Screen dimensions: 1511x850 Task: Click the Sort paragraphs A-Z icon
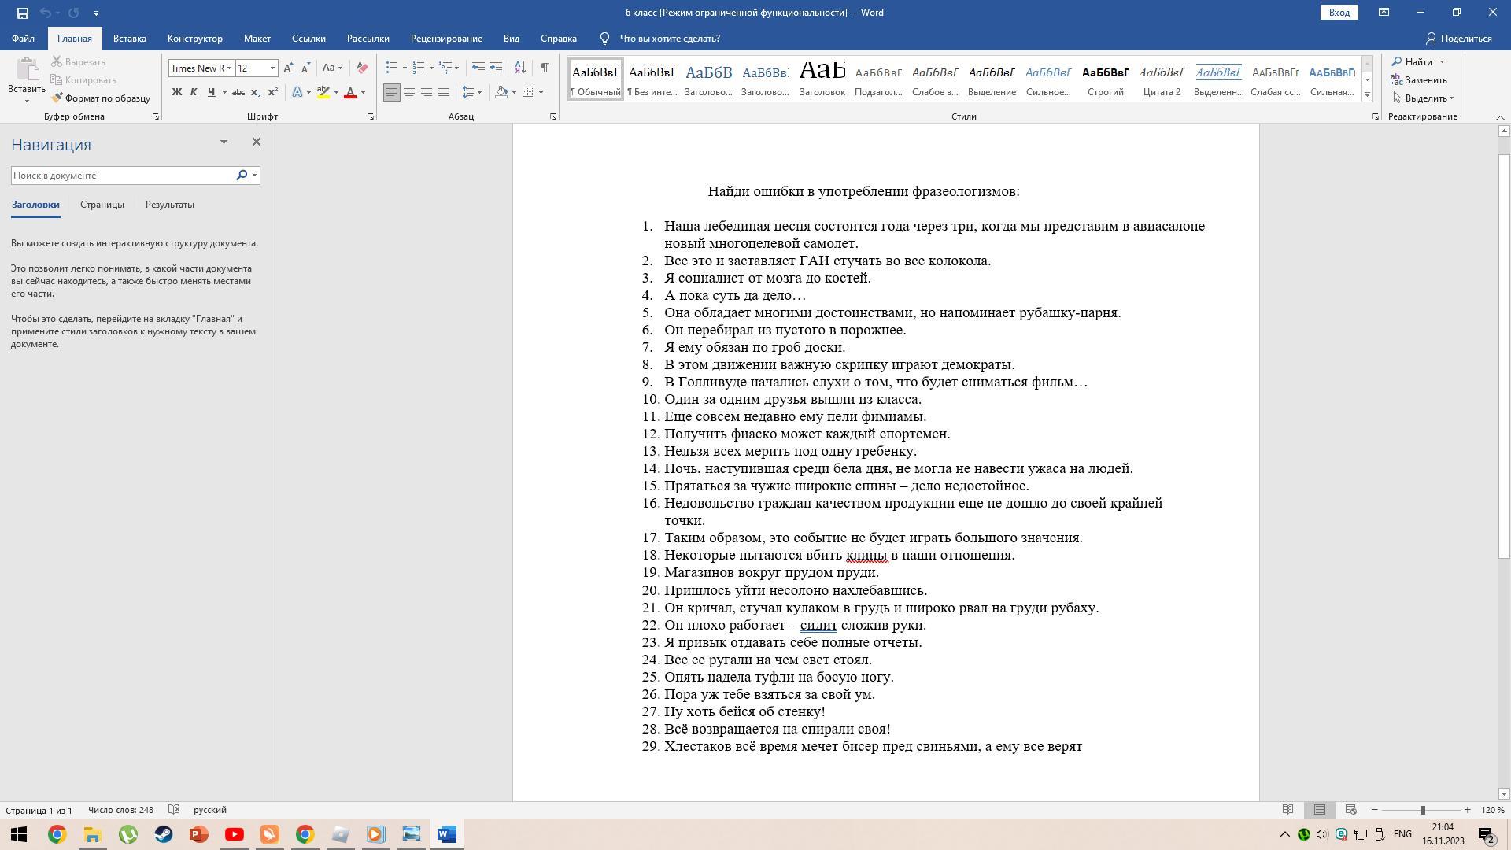tap(520, 68)
